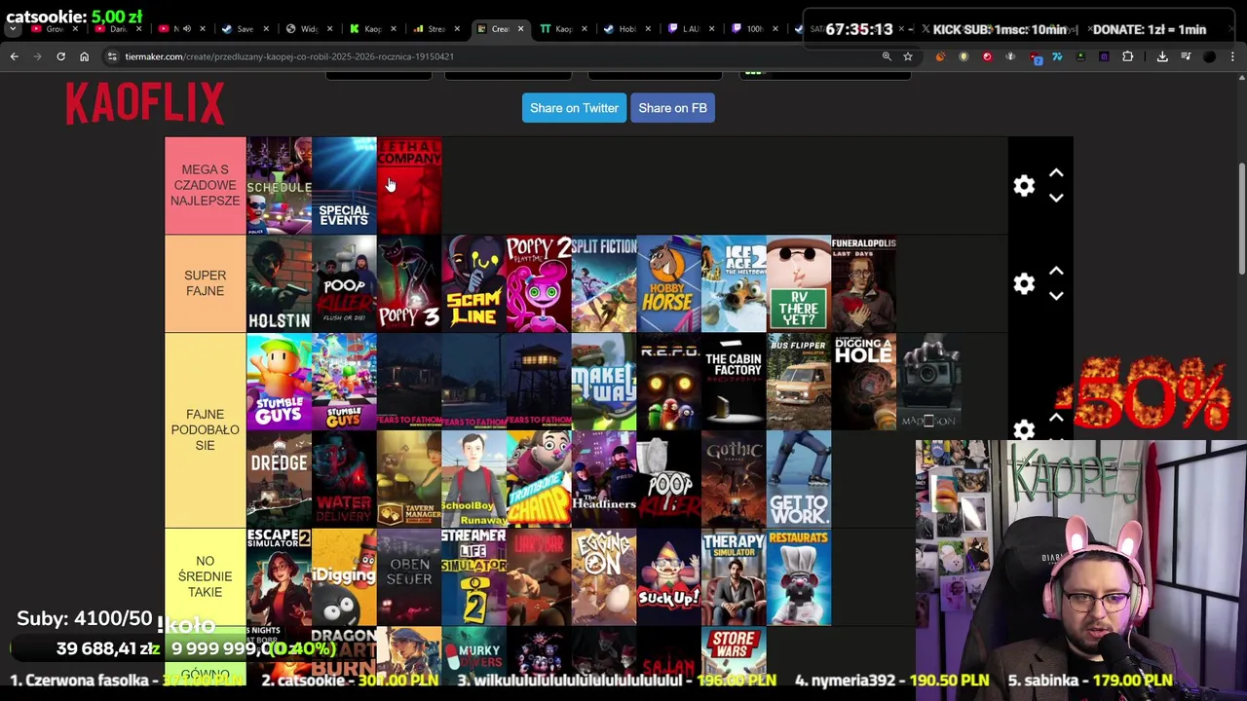Screen dimensions: 1247x701
Task: Toggle mute on the YouTube tab playing audio
Action: click(x=187, y=29)
